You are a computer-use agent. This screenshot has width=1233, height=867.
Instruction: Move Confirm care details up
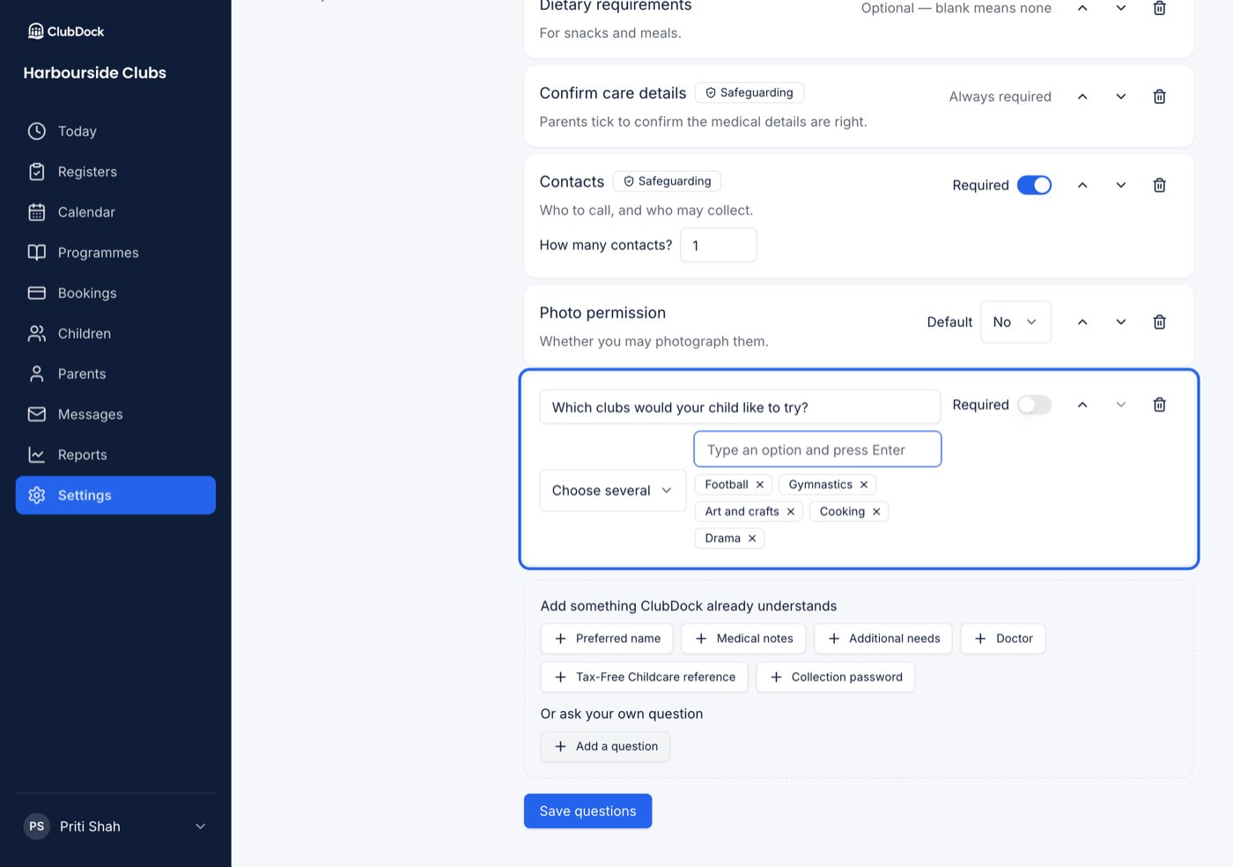click(1082, 97)
